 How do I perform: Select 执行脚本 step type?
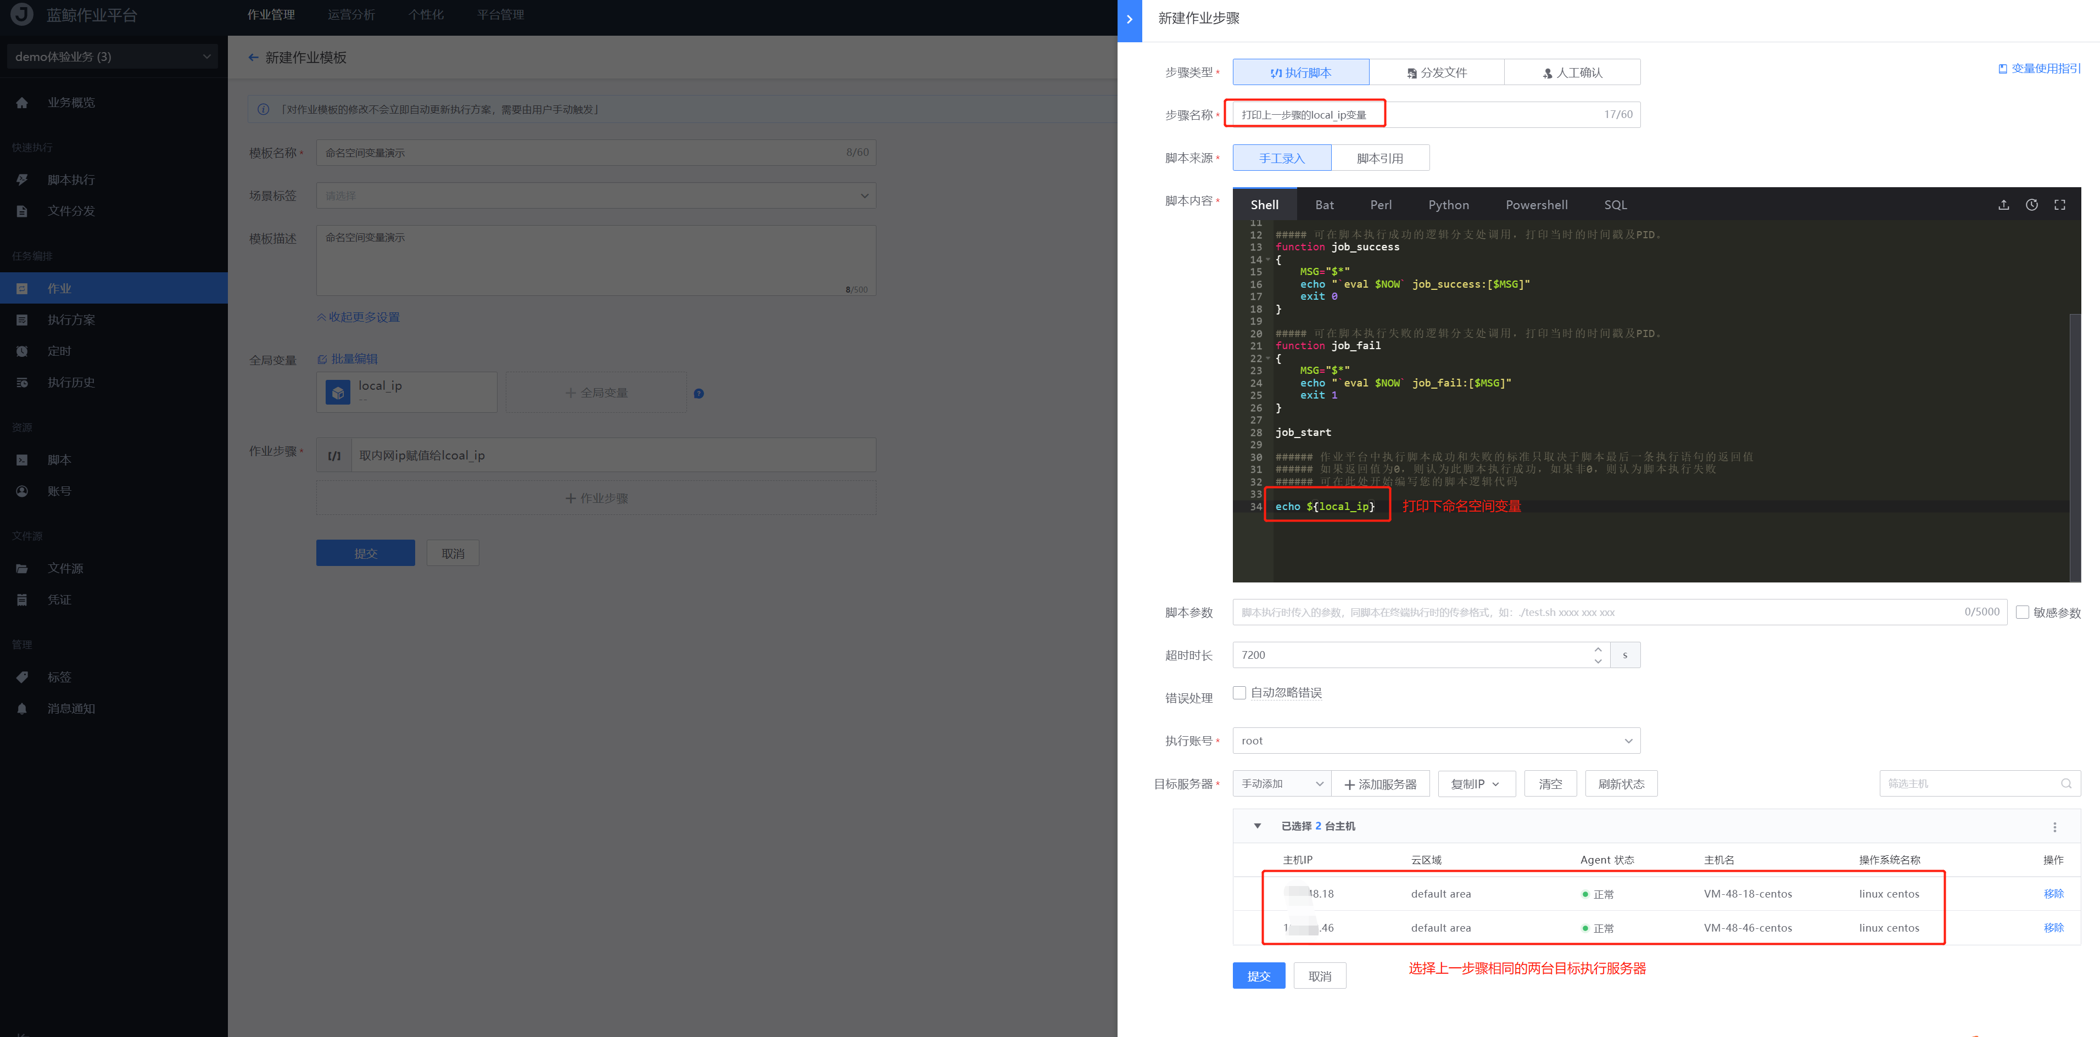pos(1301,72)
